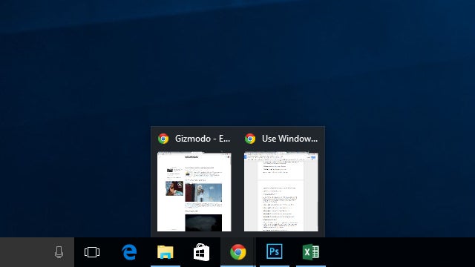Click the 'Gizmodo - E...' preview title
This screenshot has width=475, height=267.
[x=203, y=139]
